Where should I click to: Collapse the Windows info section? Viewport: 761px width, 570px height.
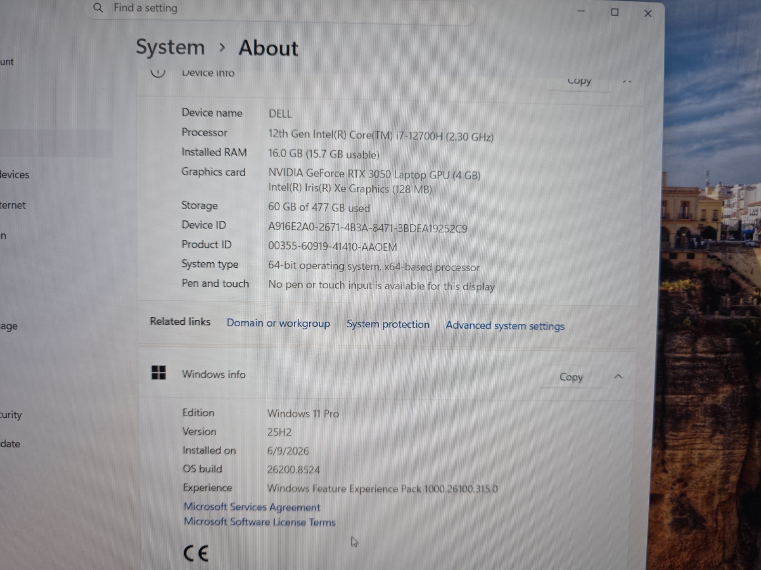pos(618,377)
